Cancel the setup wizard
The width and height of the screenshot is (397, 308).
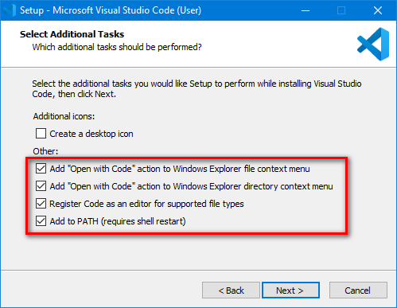click(358, 290)
